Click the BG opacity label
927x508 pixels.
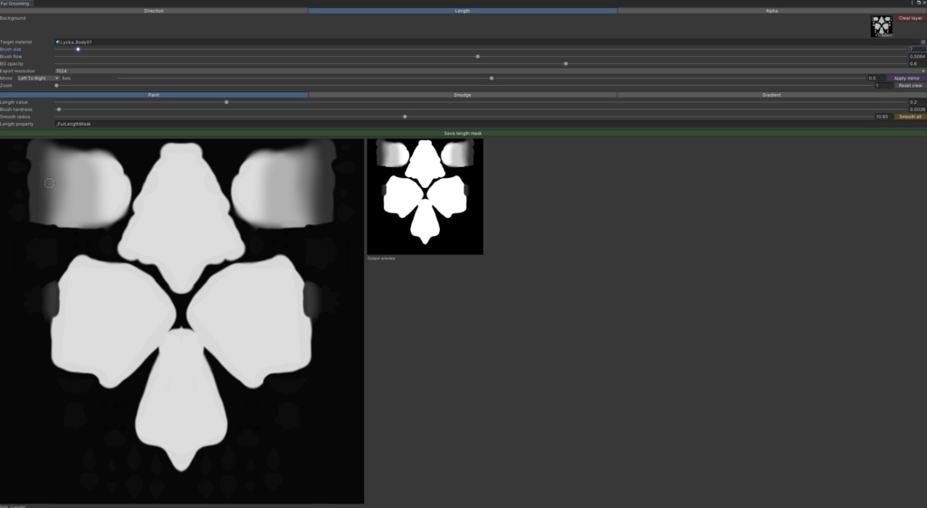tap(12, 63)
